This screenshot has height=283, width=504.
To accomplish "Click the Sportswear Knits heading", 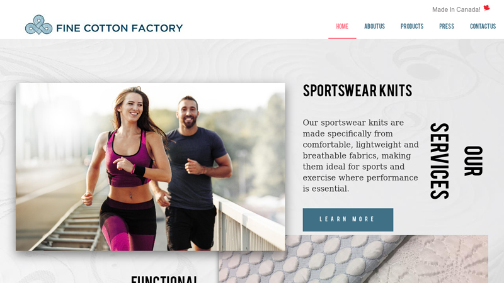I will click(x=357, y=91).
